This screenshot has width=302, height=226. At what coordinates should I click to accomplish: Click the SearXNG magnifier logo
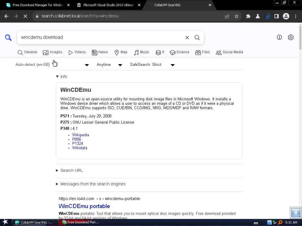(8, 37)
